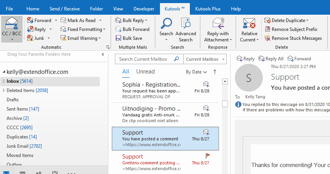Open the By Date sort dropdown
The width and height of the screenshot is (330, 174).
click(x=196, y=72)
